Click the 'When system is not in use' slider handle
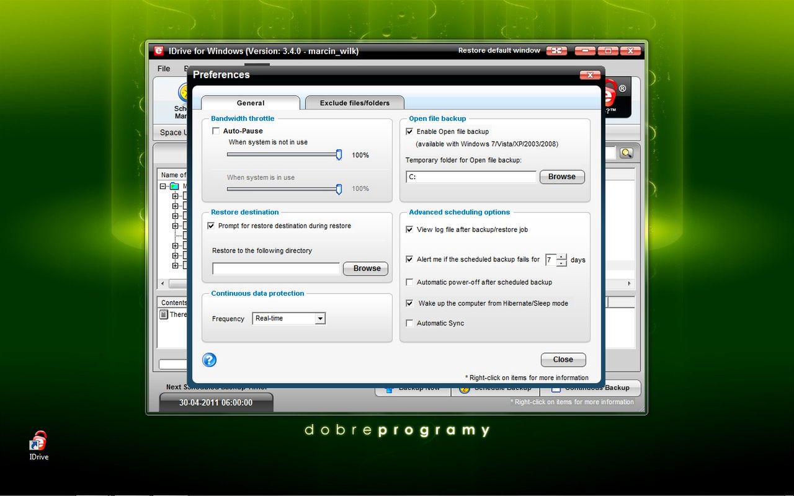 [339, 155]
